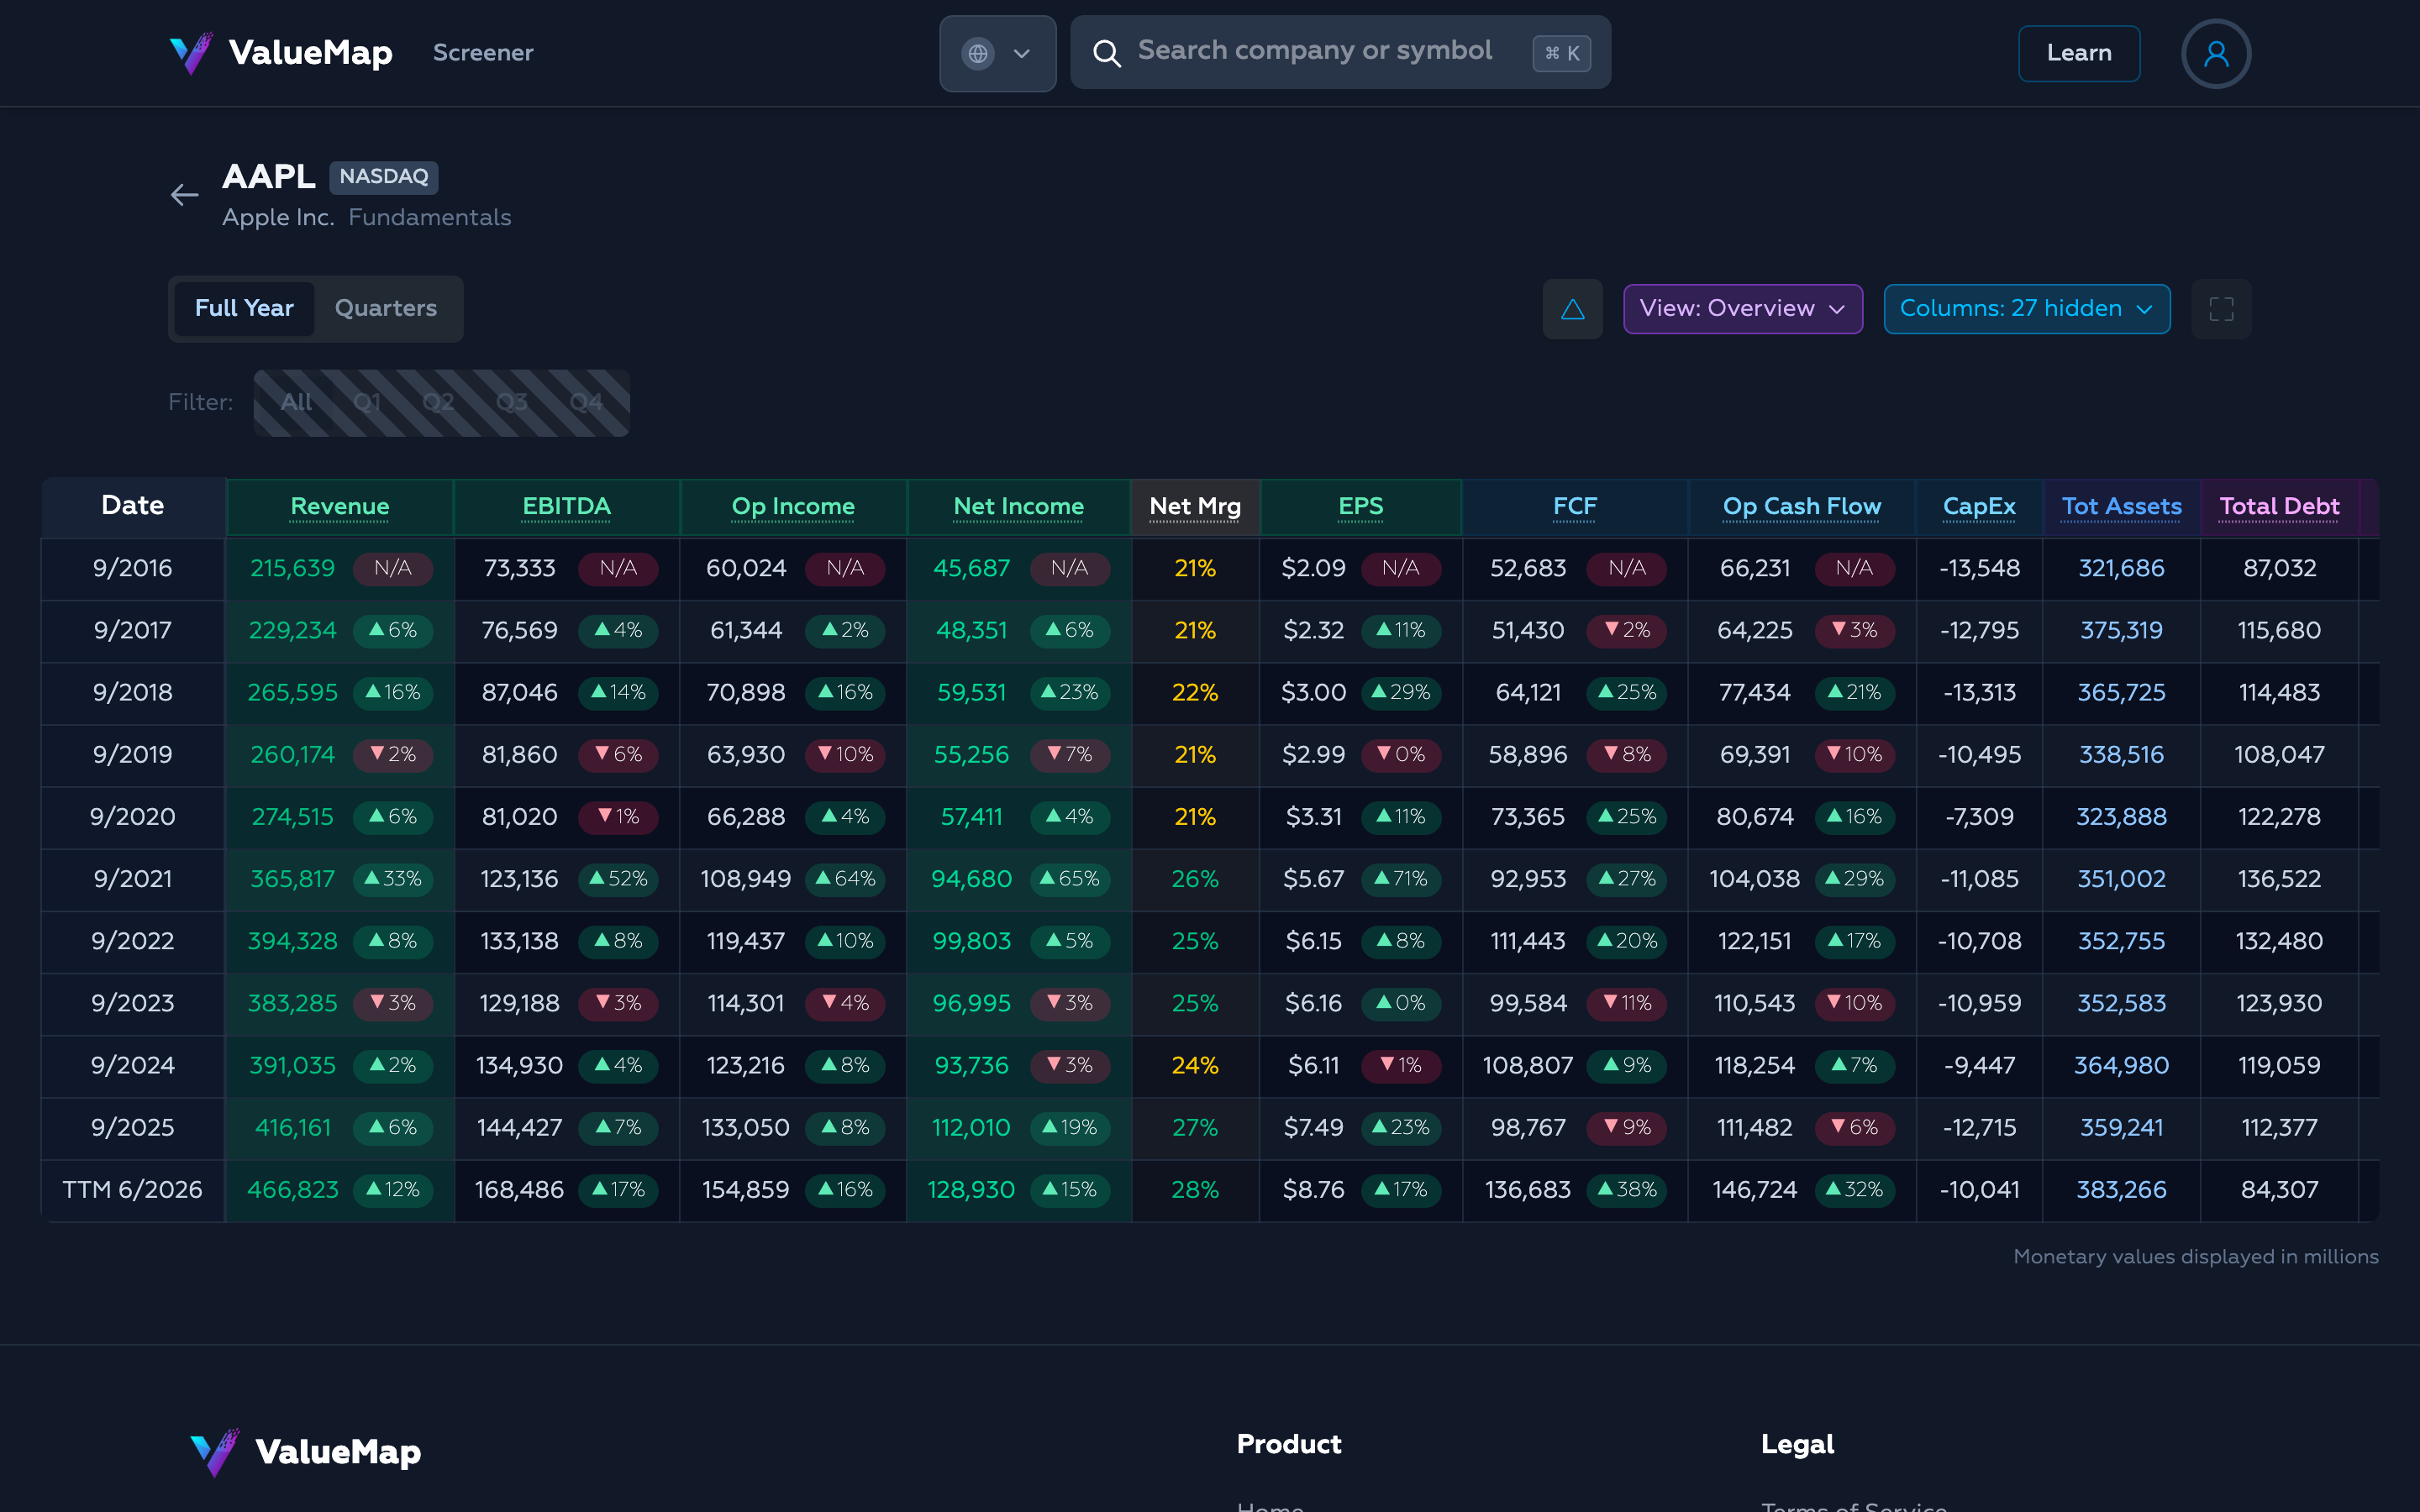Click the magnifier search icon
This screenshot has height=1512, width=2420.
(1106, 53)
